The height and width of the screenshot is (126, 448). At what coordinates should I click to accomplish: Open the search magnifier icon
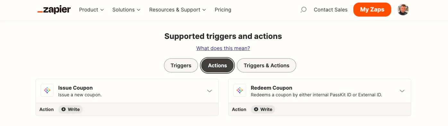pyautogui.click(x=303, y=10)
